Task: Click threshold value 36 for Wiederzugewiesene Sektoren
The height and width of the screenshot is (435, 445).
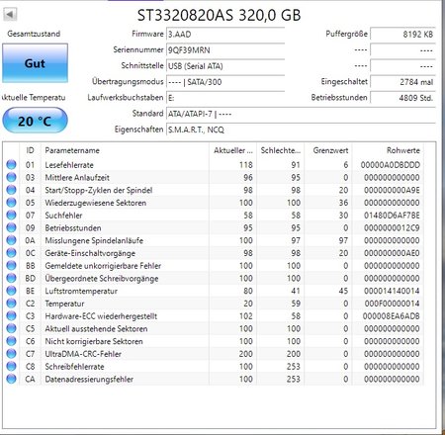Action: pos(343,203)
